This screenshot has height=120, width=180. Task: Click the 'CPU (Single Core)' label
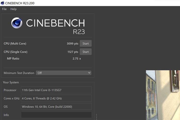click(x=16, y=52)
